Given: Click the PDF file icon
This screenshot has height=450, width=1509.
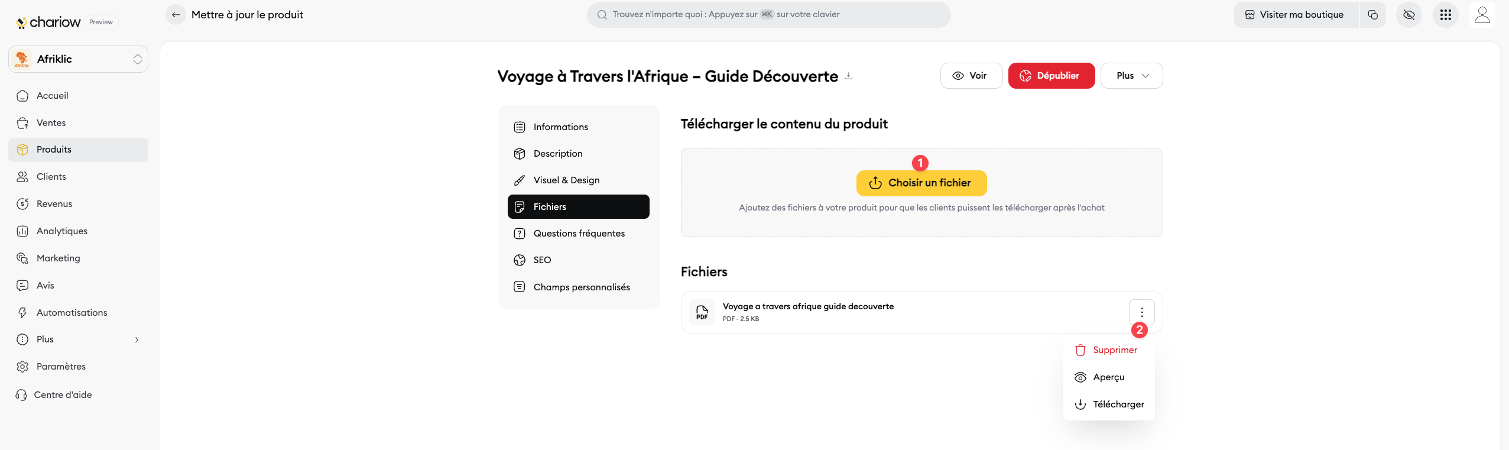Looking at the screenshot, I should click(702, 312).
